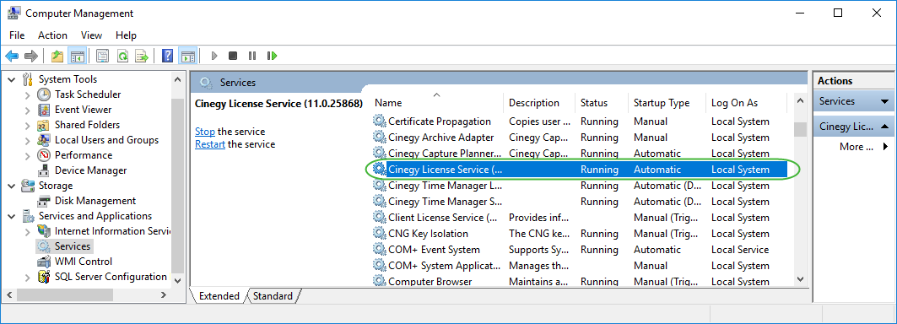Collapse the Storage tree node

pos(12,186)
